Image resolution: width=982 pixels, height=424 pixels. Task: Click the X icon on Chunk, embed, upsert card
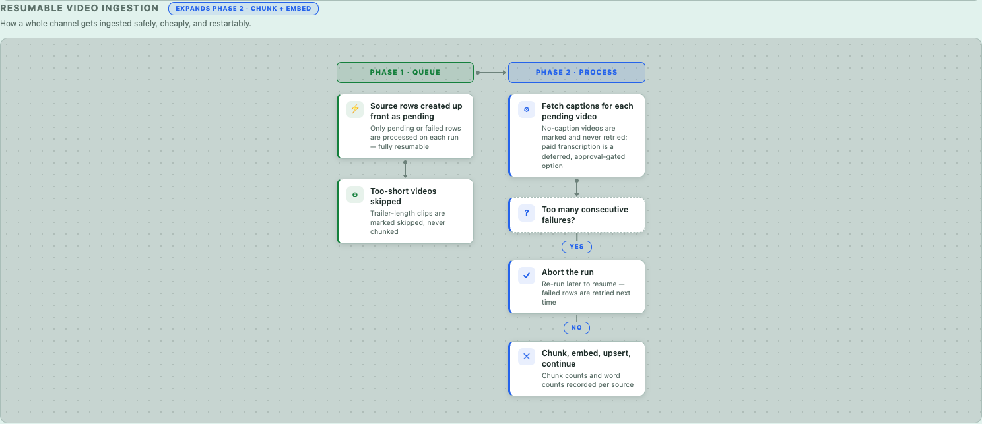pos(527,357)
